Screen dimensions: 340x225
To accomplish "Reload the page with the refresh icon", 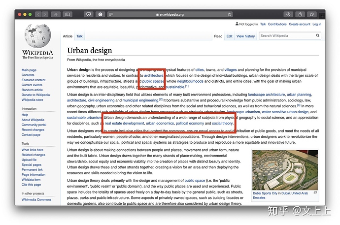I will click(230, 14).
